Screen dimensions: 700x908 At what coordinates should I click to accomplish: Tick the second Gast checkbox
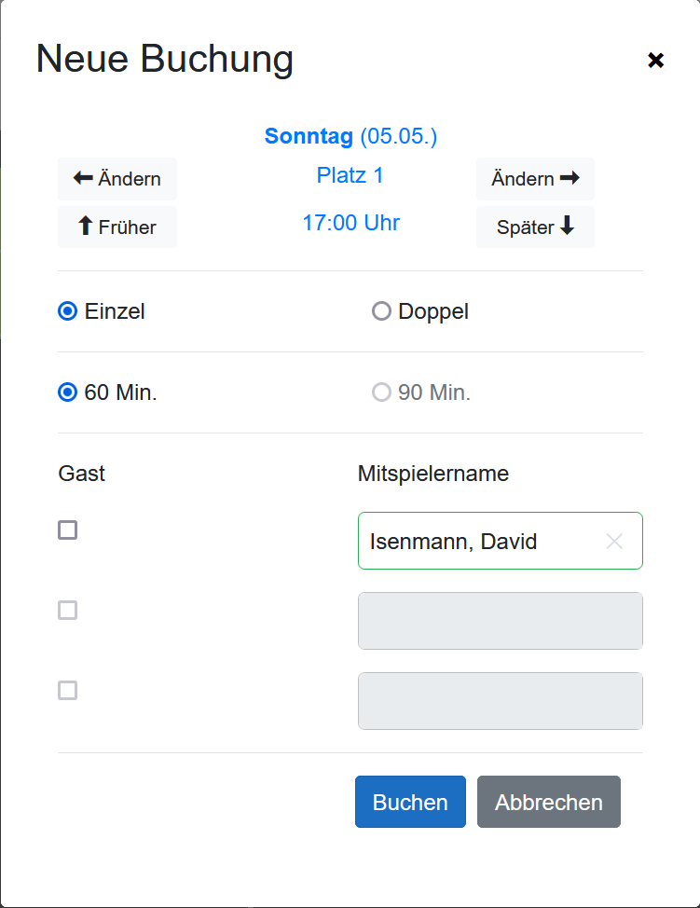point(68,611)
